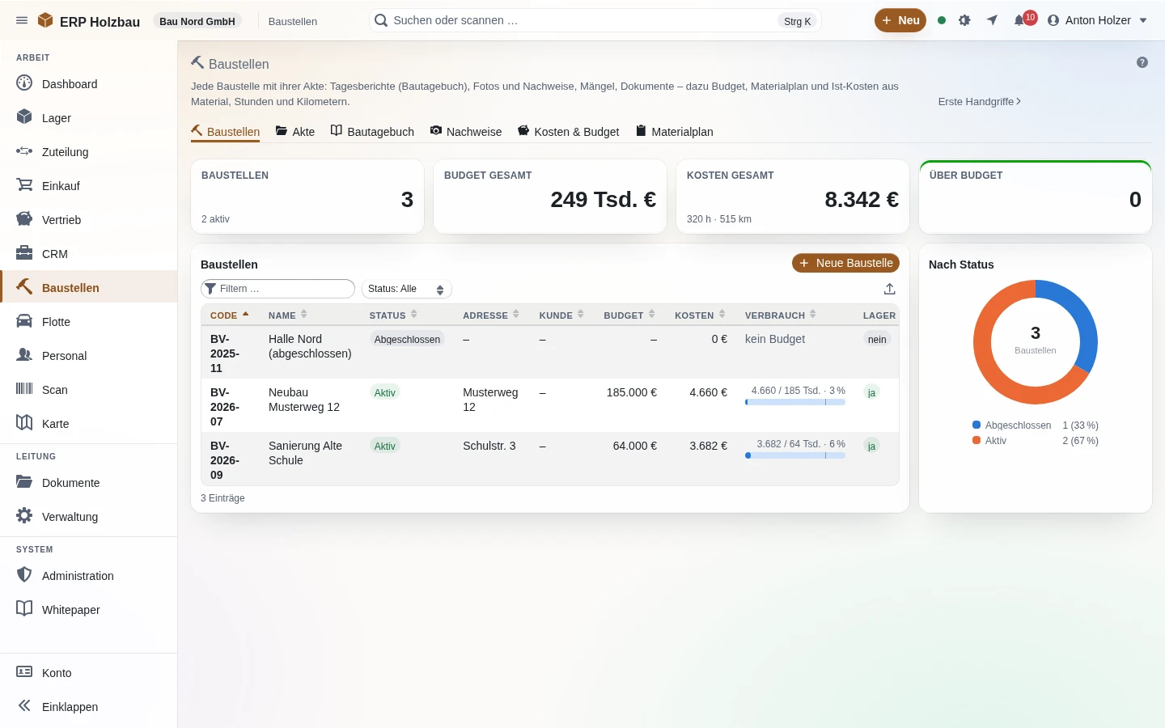Open the hamburger menu icon
Screen dimensions: 1165x728
[x=22, y=20]
